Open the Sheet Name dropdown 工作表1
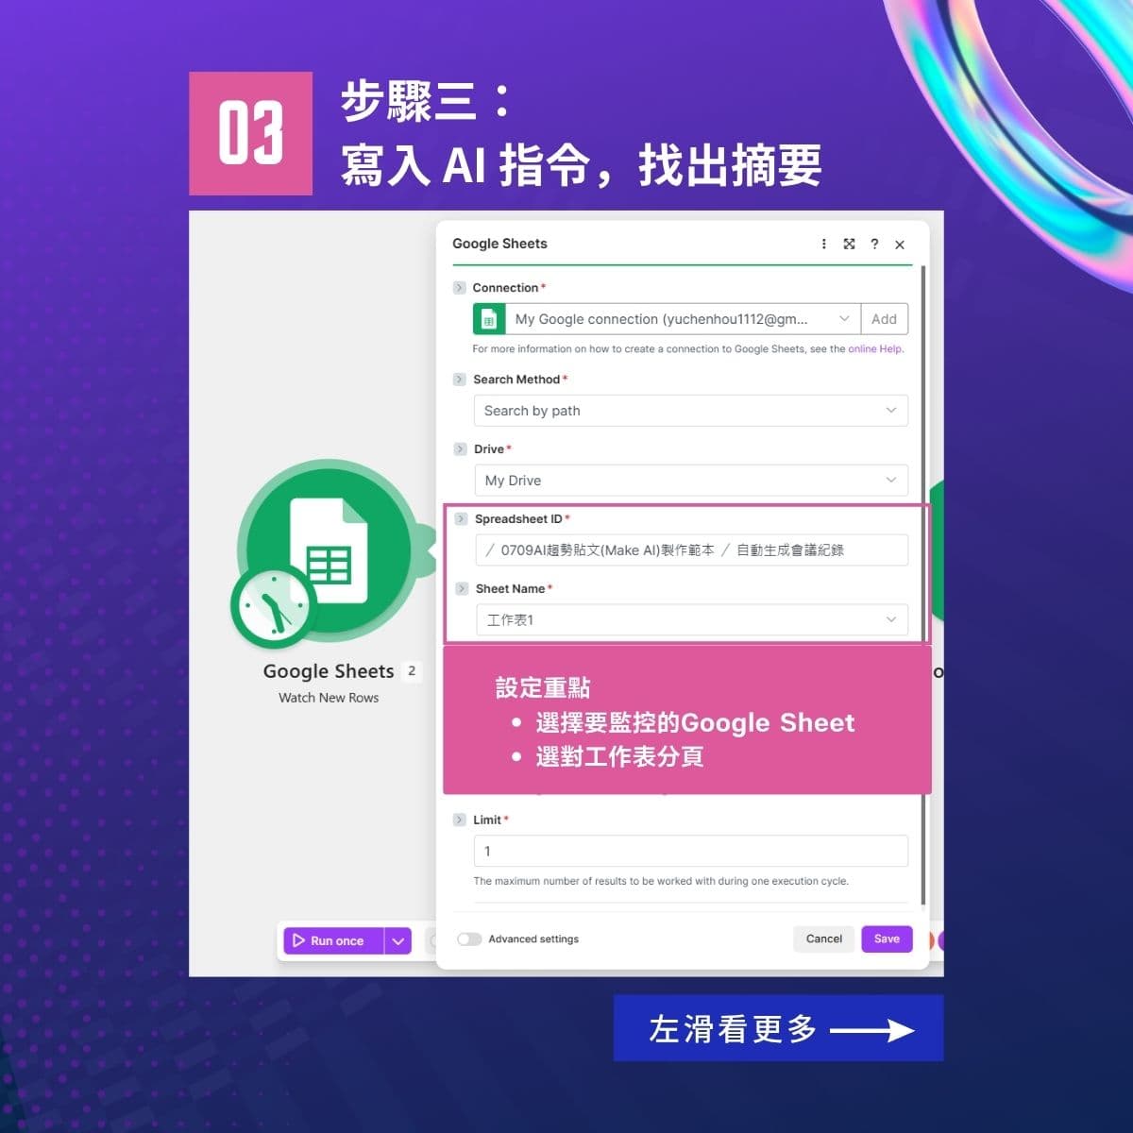 coord(691,619)
